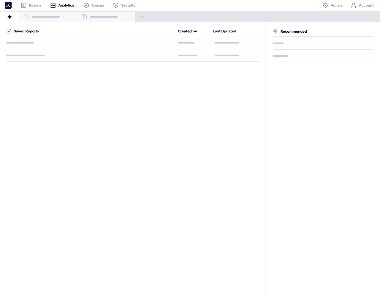Click the Security shield icon
Image resolution: width=380 pixels, height=295 pixels.
click(x=116, y=5)
